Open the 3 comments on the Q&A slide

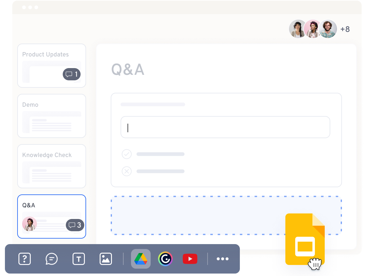tap(75, 225)
